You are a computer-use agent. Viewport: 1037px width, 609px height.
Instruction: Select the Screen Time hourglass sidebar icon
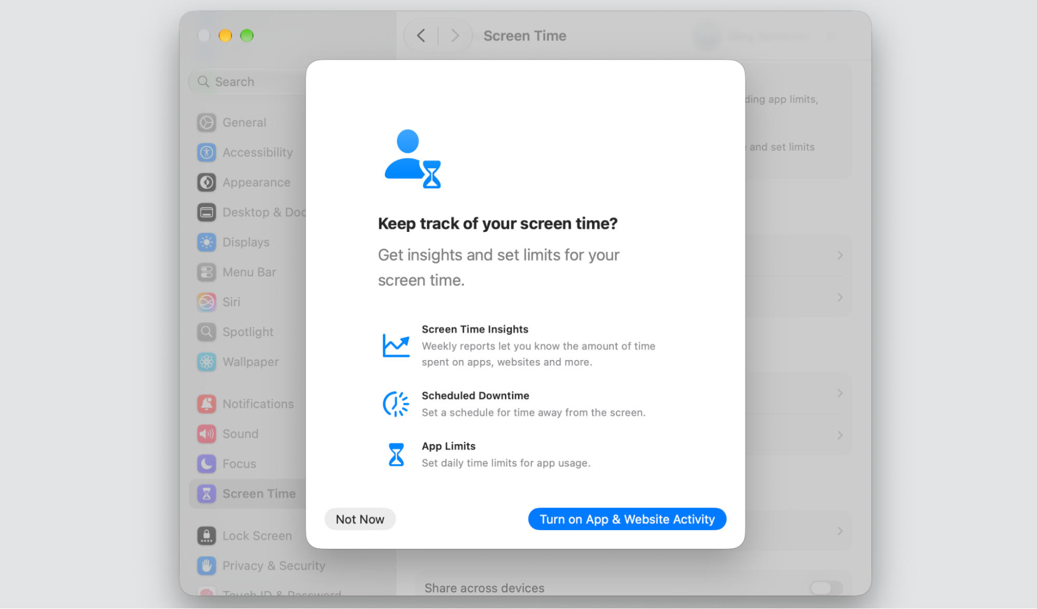point(206,494)
